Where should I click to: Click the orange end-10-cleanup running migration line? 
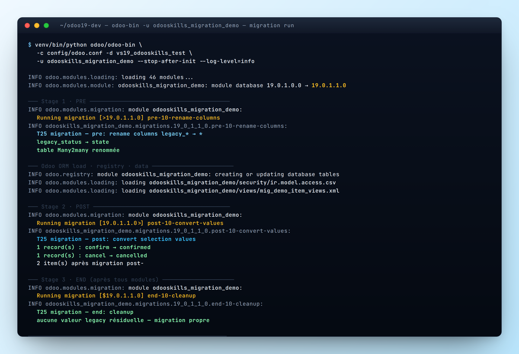point(116,296)
